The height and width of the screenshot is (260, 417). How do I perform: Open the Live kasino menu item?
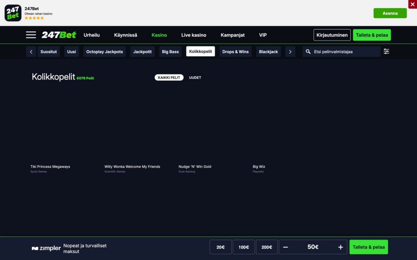point(193,35)
